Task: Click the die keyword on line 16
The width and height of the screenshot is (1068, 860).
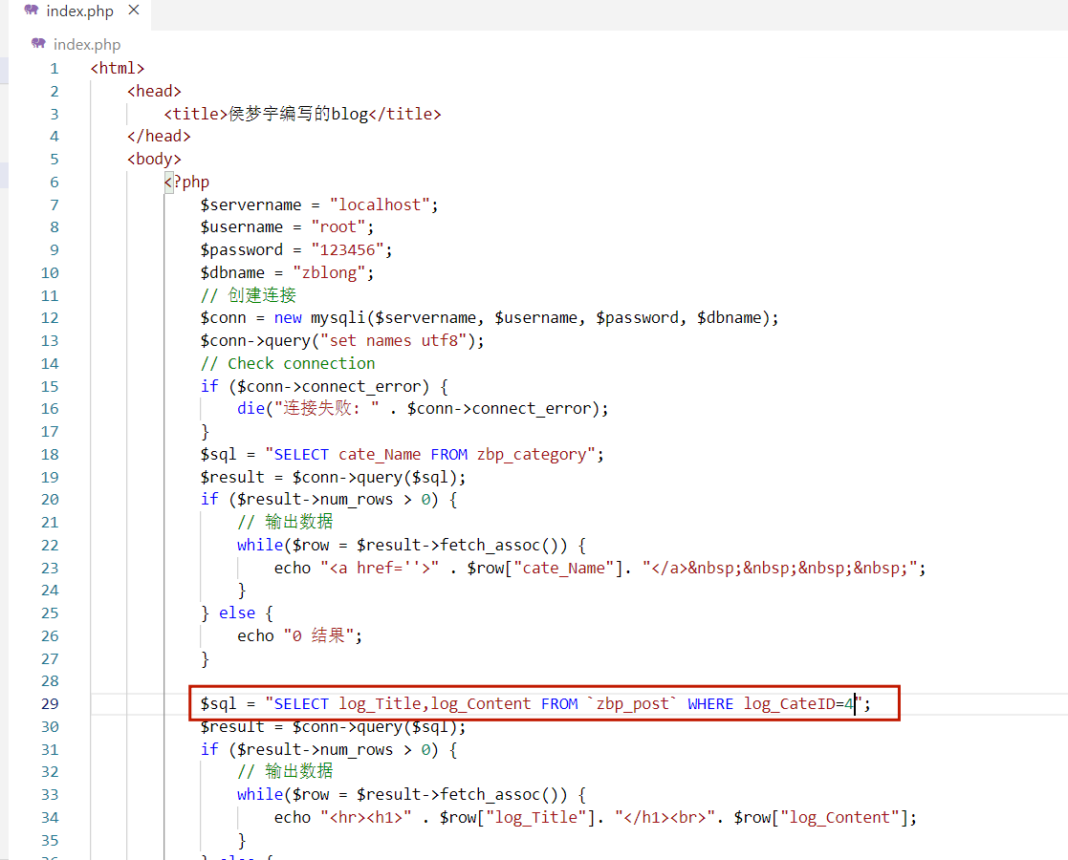Action: pos(251,409)
